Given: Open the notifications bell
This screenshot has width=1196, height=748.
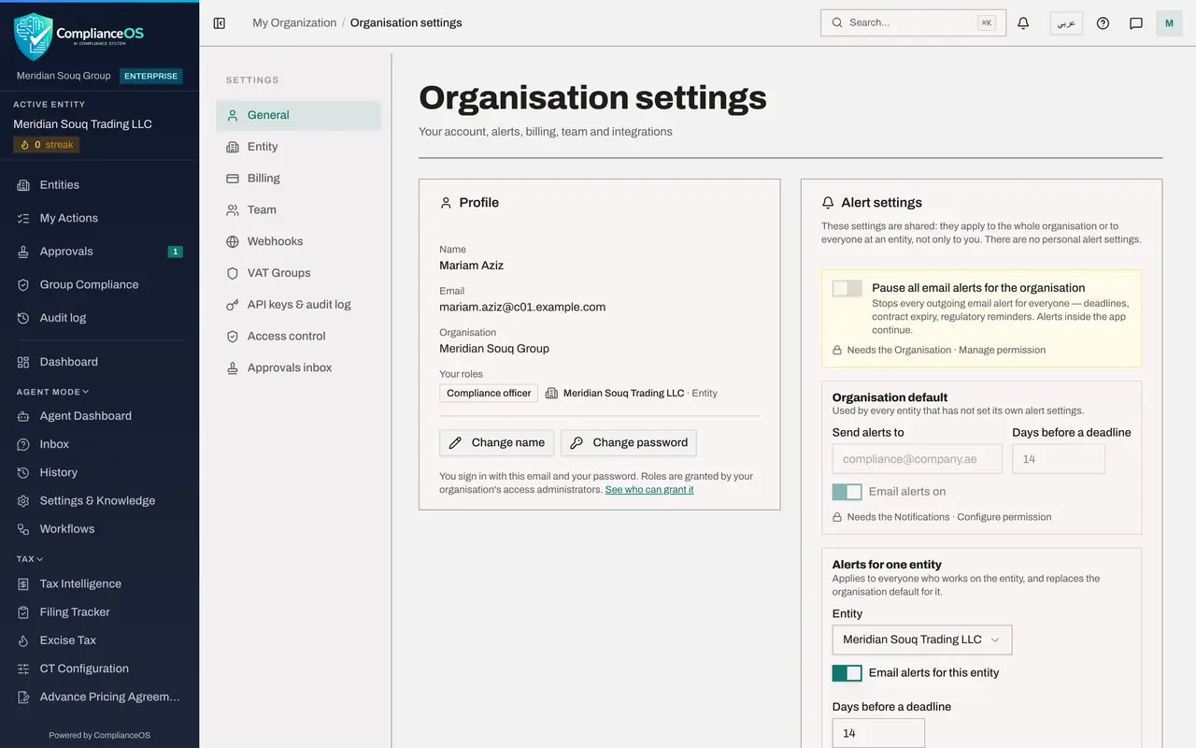Looking at the screenshot, I should (1023, 23).
